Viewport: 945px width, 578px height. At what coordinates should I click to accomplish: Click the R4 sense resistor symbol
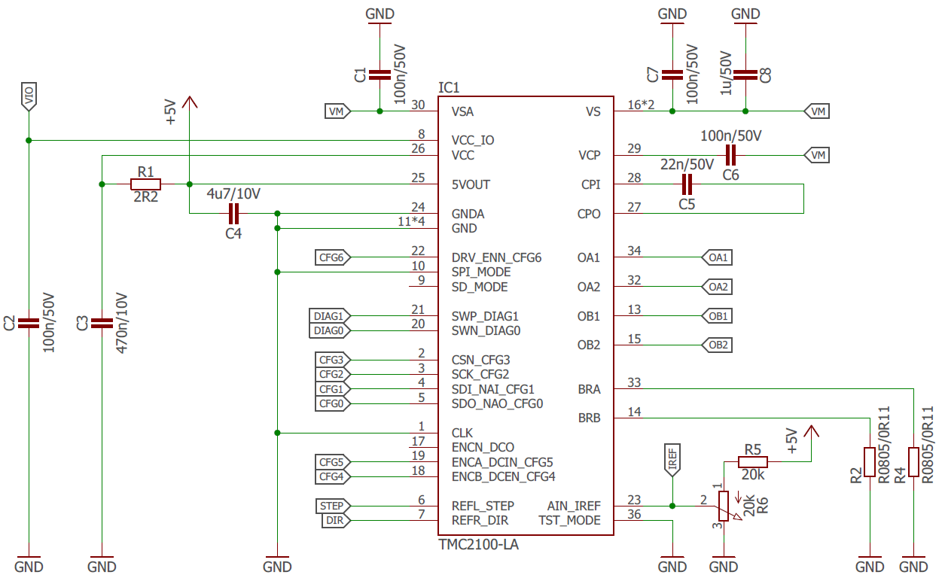point(913,462)
